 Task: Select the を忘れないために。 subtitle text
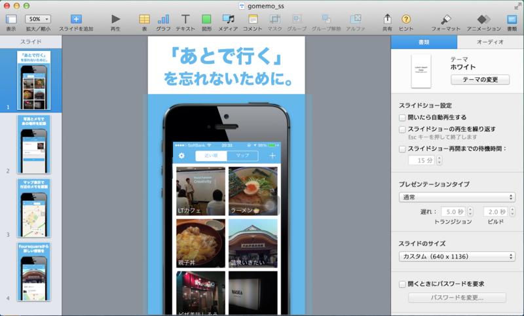228,79
